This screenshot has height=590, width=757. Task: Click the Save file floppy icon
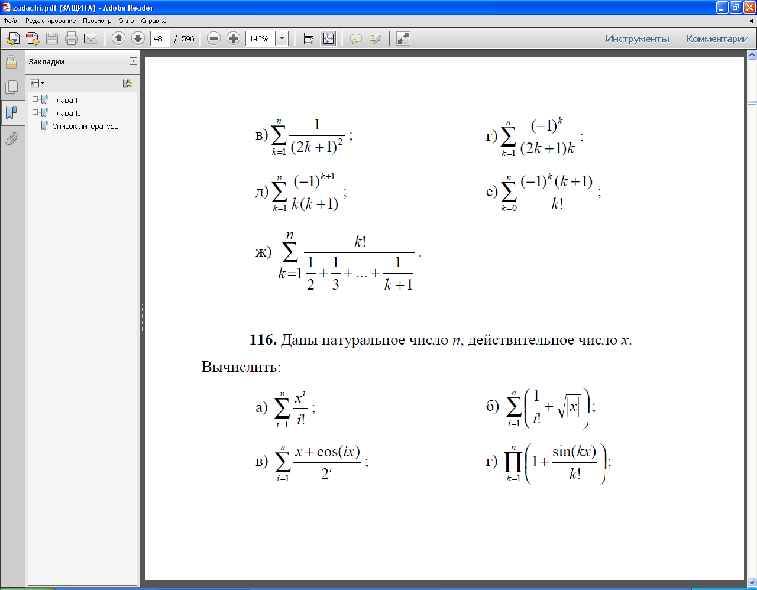pyautogui.click(x=52, y=39)
